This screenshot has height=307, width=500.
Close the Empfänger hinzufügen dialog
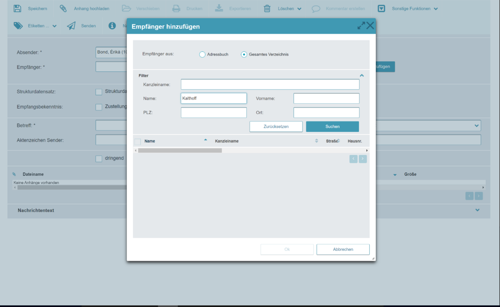click(370, 26)
